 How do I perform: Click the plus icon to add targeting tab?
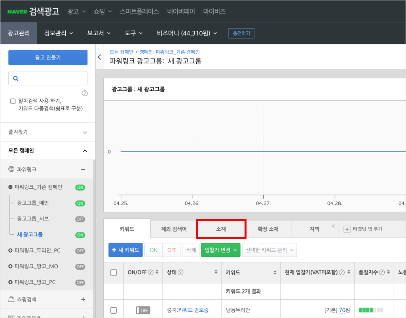click(347, 229)
